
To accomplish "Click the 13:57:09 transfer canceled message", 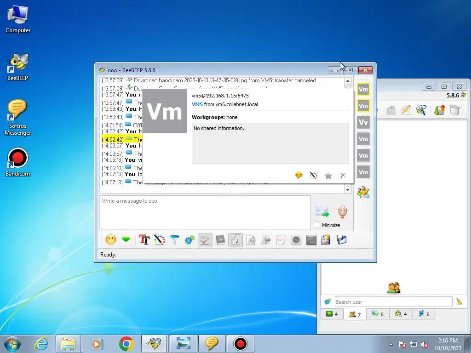I will point(209,80).
